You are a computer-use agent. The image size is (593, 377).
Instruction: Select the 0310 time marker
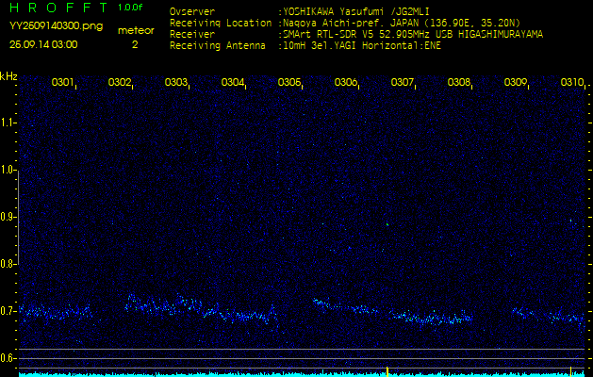click(571, 83)
